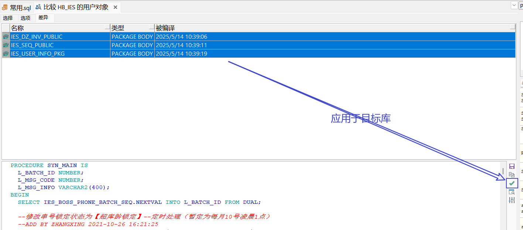Click the database icon on 常用.sql tab

[x=5, y=7]
